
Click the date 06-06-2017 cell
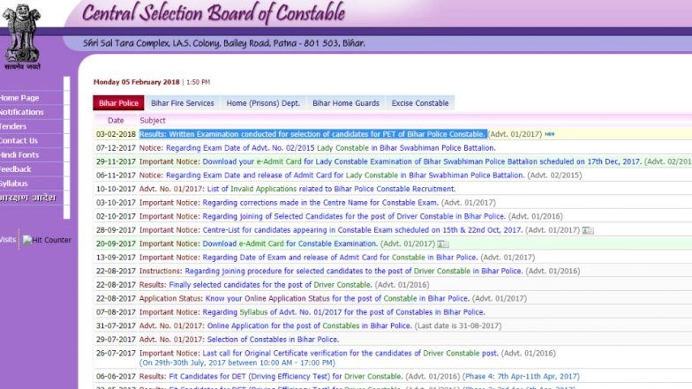point(116,377)
